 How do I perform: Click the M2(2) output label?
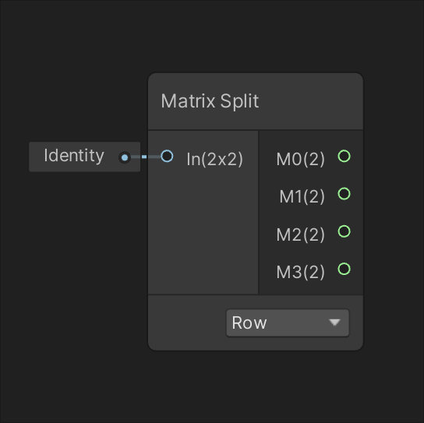coord(300,234)
